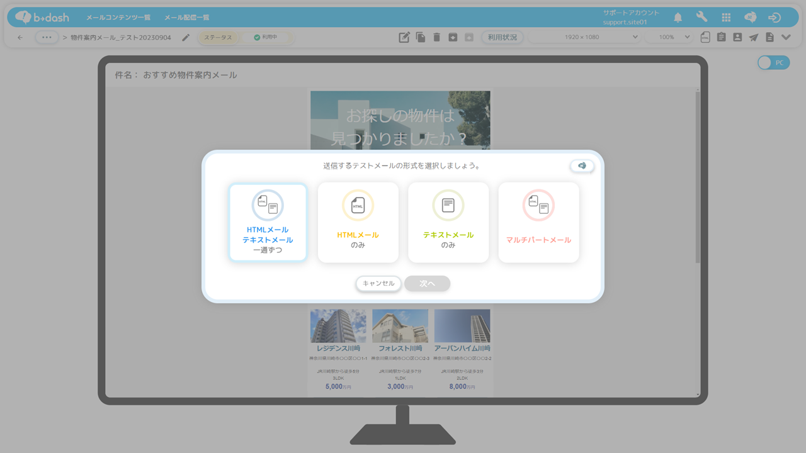Screen dimensions: 806x453
Task: Toggle the PC device preview switch
Action: coord(773,62)
